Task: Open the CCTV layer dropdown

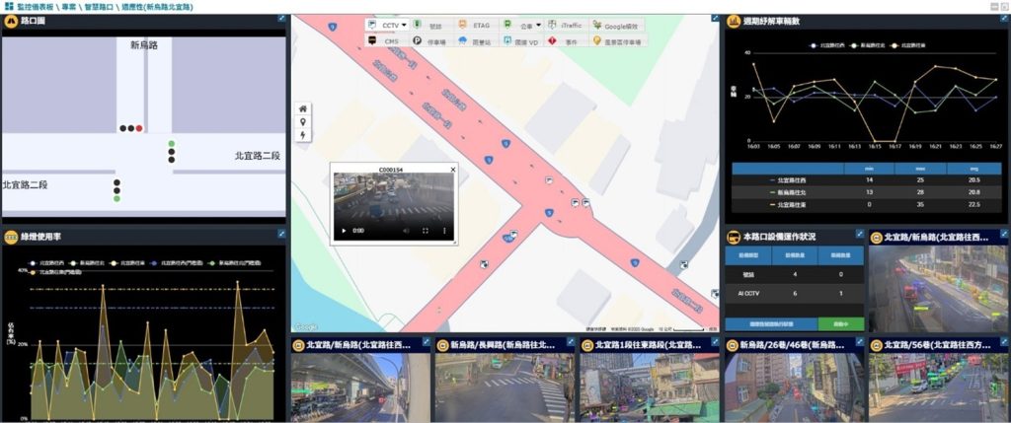Action: 388,24
